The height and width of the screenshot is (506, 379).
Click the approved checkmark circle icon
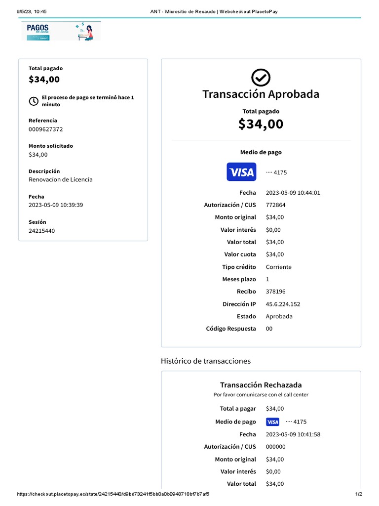coord(261,78)
